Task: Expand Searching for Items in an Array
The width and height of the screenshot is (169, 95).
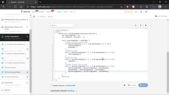Action: pyautogui.click(x=27, y=27)
